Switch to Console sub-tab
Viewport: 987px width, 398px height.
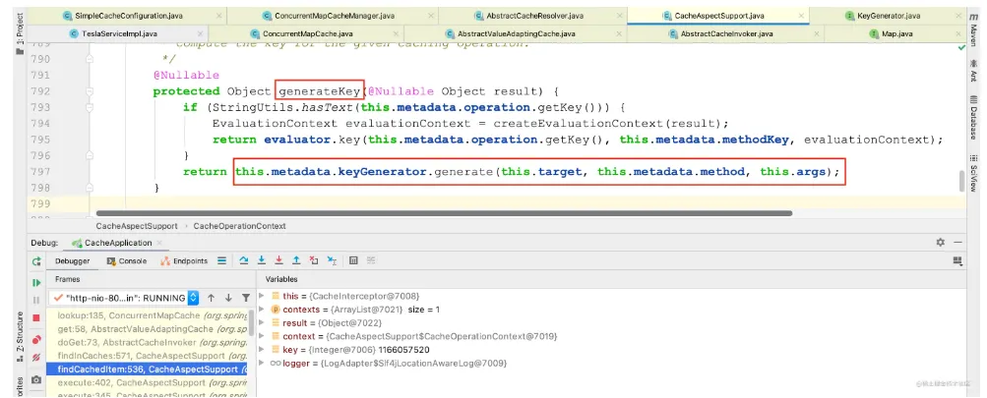click(x=127, y=261)
